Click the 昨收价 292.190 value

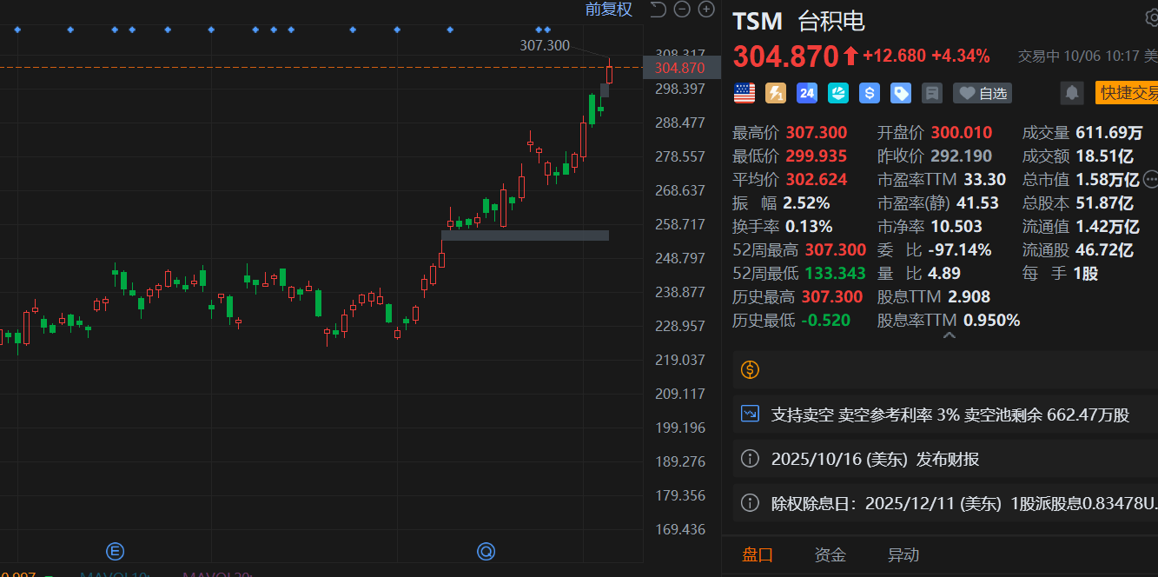tap(962, 156)
